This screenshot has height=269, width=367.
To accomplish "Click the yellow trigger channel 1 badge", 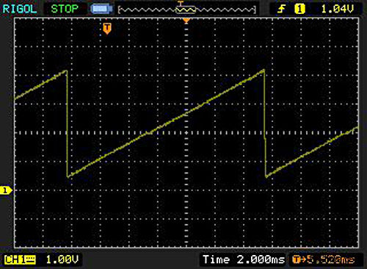I will click(x=299, y=10).
